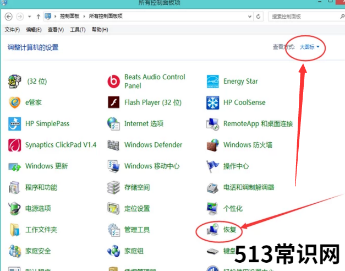The image size is (345, 271).
Task: Open the 编辑(E) menu
Action: pyautogui.click(x=34, y=30)
